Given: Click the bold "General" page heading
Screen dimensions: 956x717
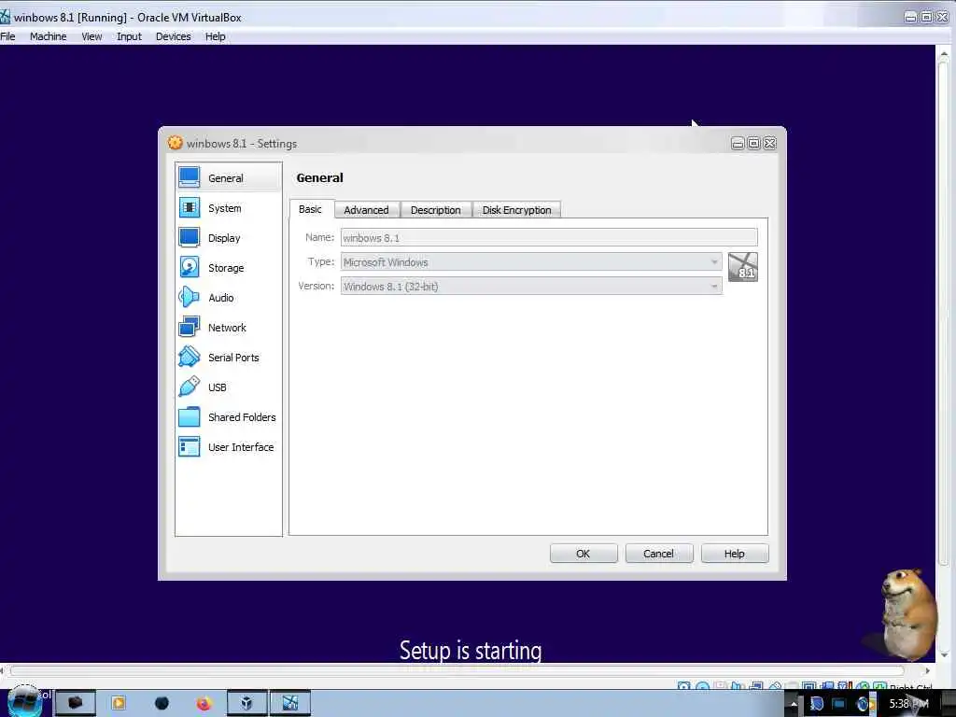Looking at the screenshot, I should point(320,177).
